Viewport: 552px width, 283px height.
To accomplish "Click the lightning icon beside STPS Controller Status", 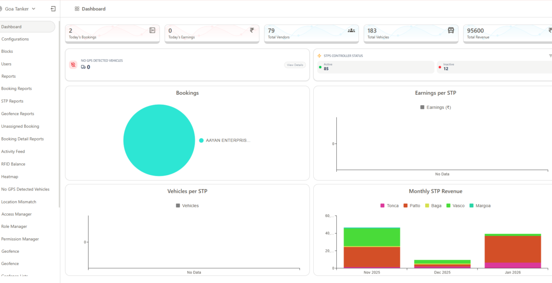I will click(319, 56).
